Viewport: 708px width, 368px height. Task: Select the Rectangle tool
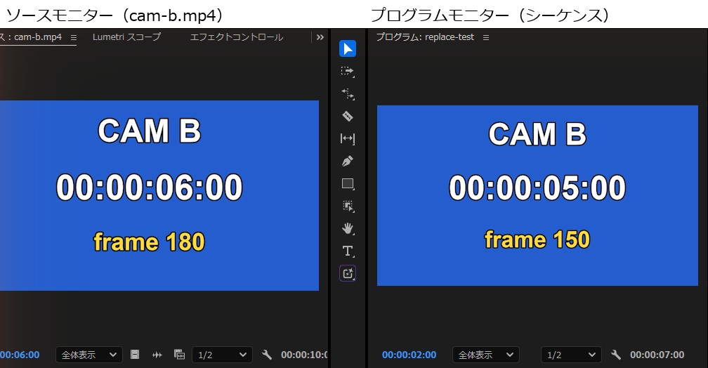[348, 184]
